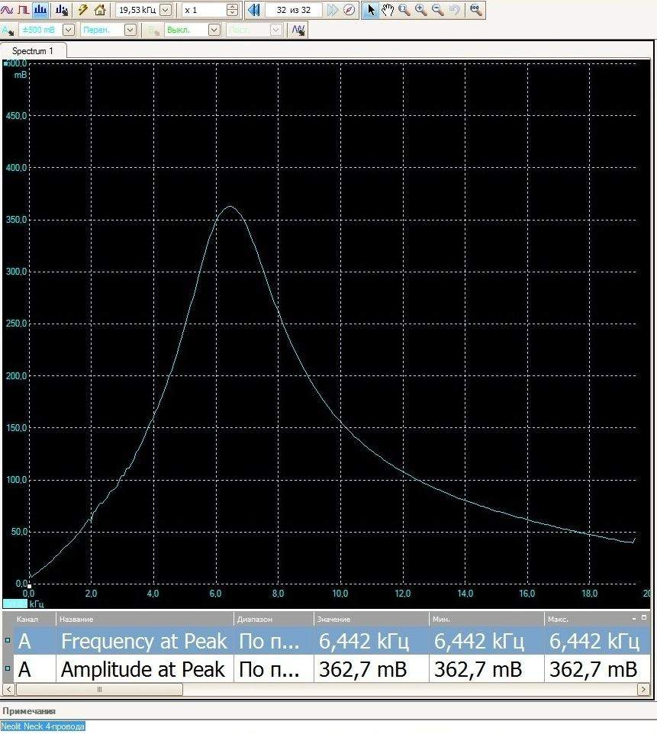Jump to first buffer waveform

coord(254,10)
